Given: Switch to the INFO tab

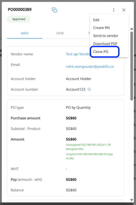Looking at the screenshot, I should pyautogui.click(x=24, y=33).
